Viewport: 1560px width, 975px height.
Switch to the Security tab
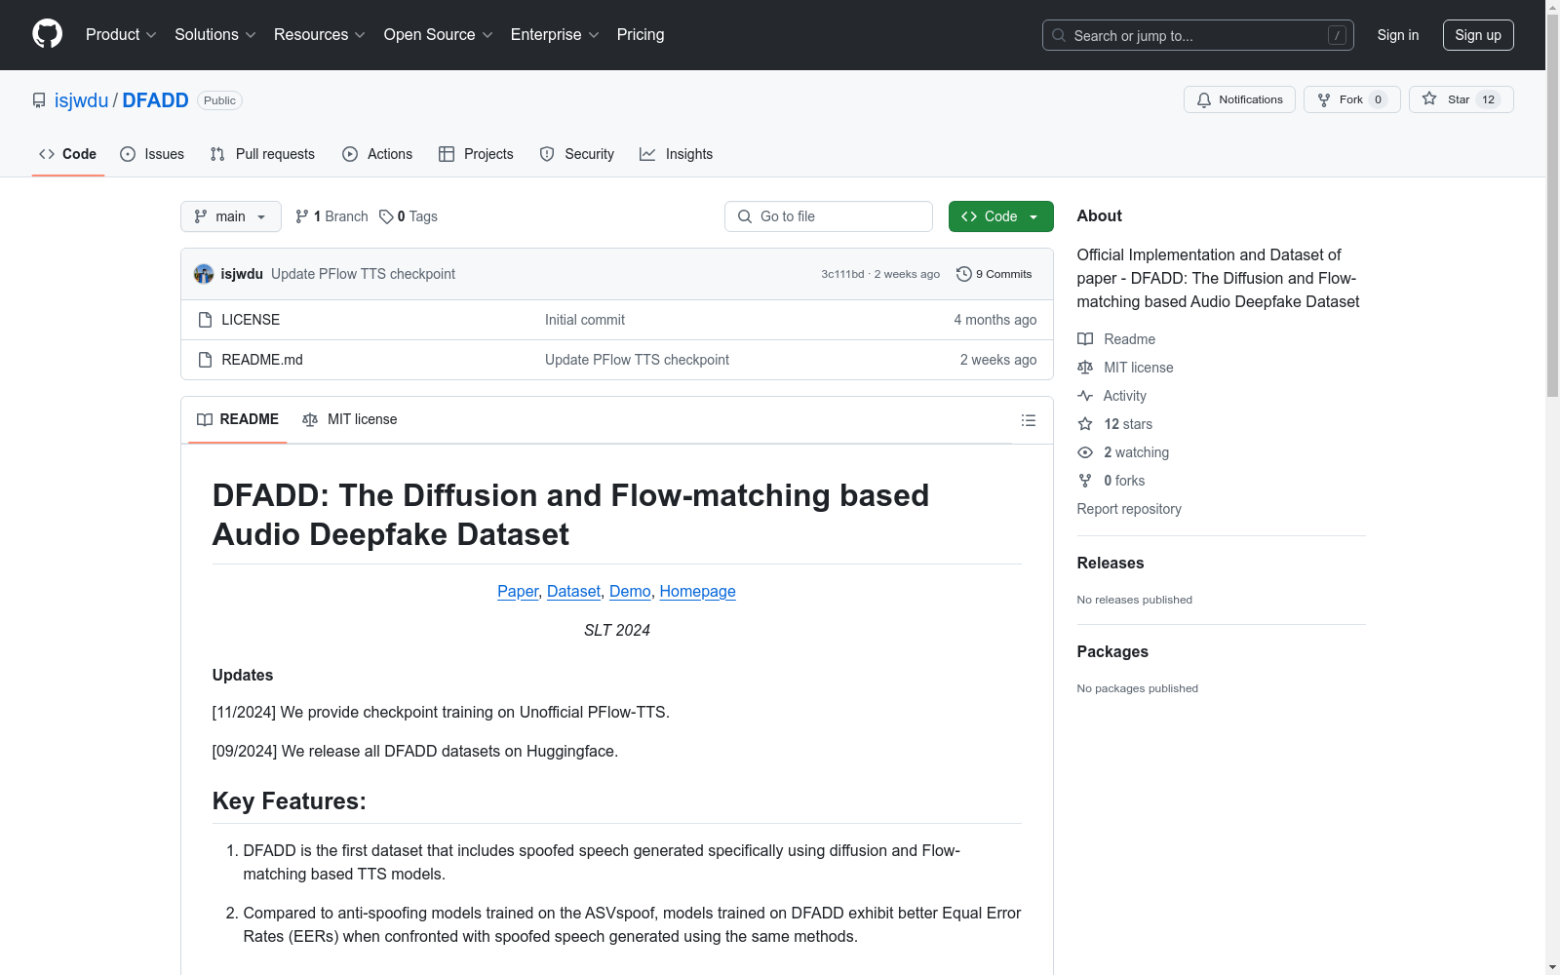pos(577,154)
